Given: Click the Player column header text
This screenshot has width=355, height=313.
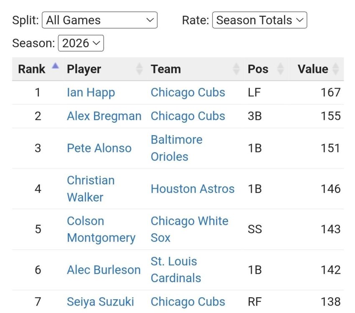Looking at the screenshot, I should (84, 69).
